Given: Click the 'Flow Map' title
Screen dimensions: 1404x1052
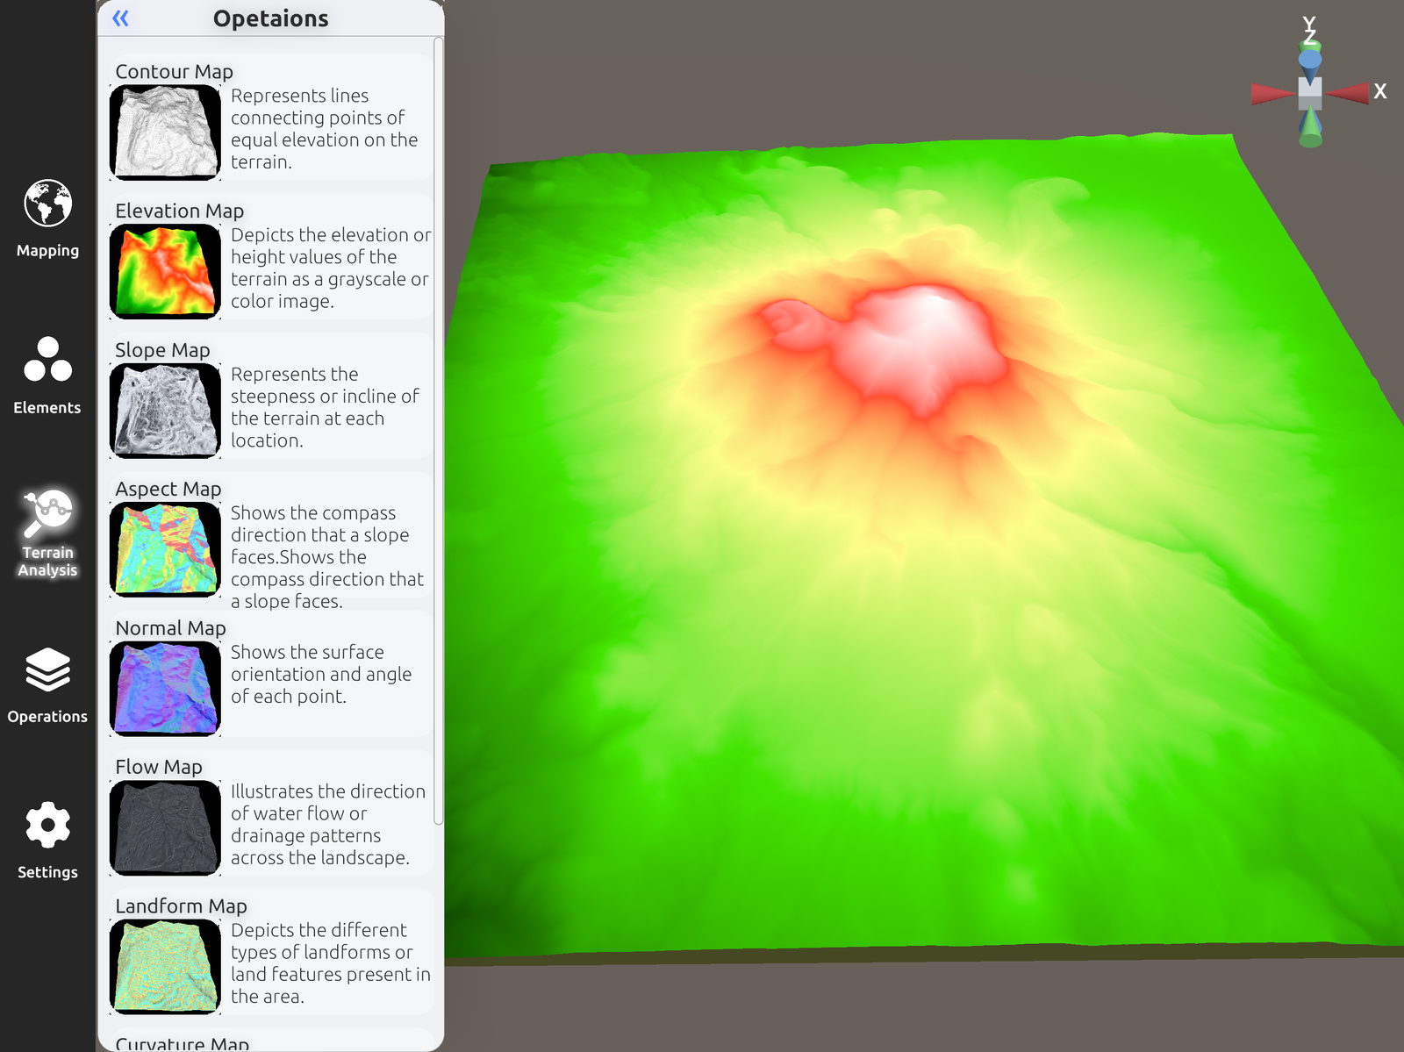Looking at the screenshot, I should [158, 767].
